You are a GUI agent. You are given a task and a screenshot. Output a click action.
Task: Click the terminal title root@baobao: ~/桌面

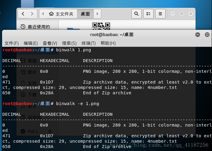[x=112, y=35]
